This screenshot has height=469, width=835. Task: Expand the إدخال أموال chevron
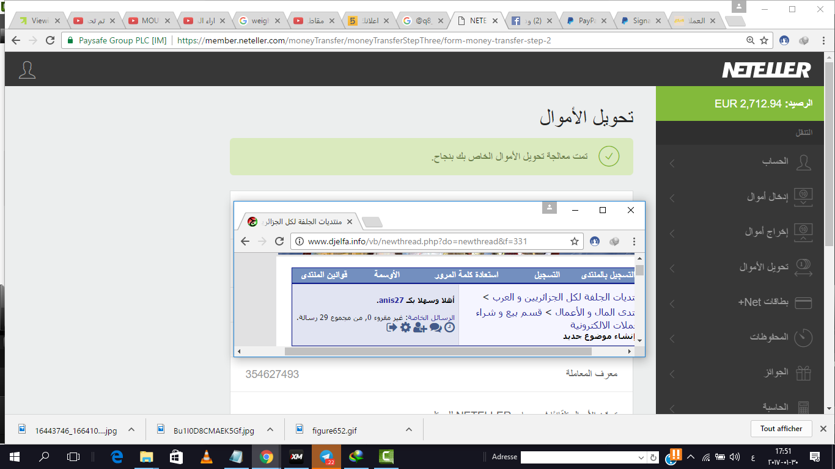(x=672, y=198)
